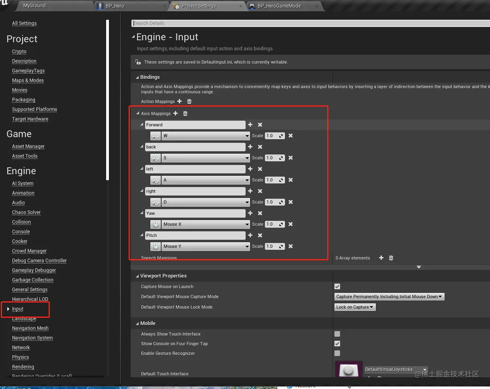Switch to the BP_HeroGameMode tab
The width and height of the screenshot is (490, 389).
pos(285,6)
